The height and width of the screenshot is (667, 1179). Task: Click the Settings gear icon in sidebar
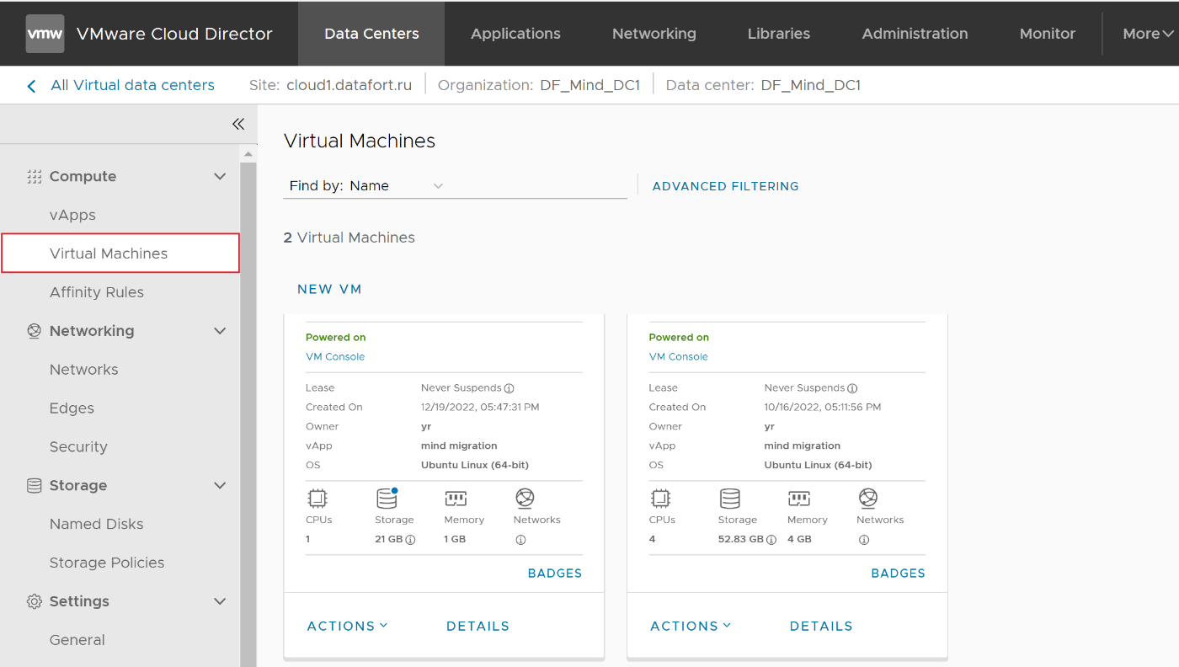click(35, 601)
